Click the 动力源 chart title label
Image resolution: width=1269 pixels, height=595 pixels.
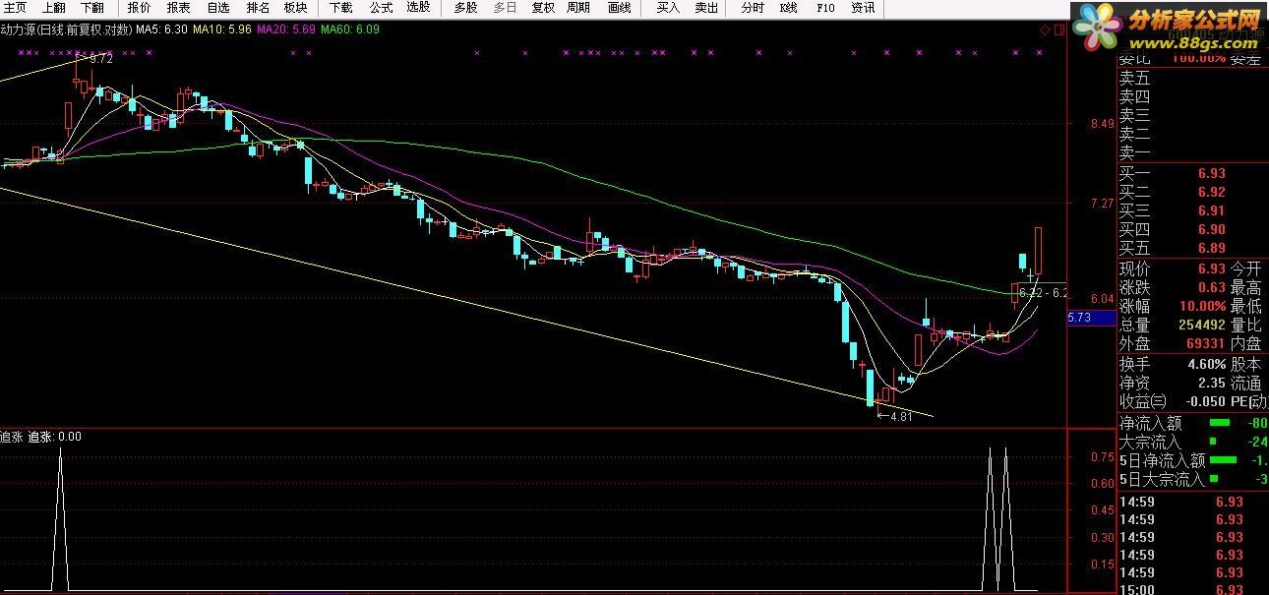[66, 30]
